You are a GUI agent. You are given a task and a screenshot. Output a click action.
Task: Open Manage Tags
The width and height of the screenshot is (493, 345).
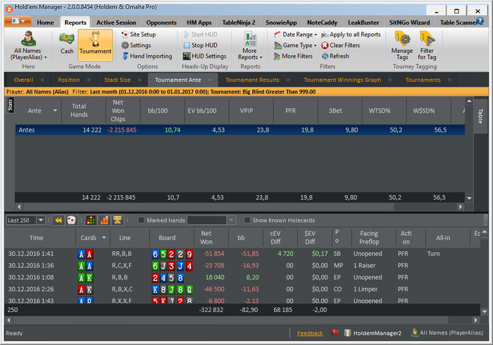tap(402, 46)
